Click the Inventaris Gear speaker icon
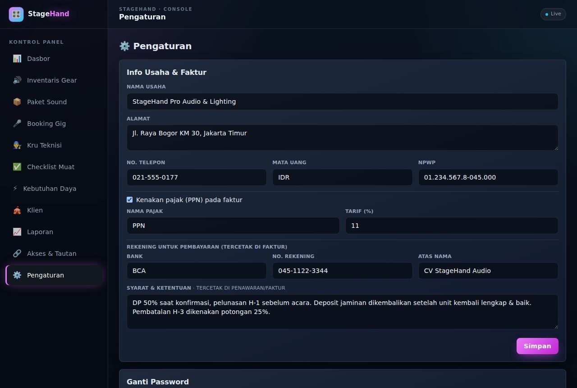577x388 pixels. (x=17, y=80)
